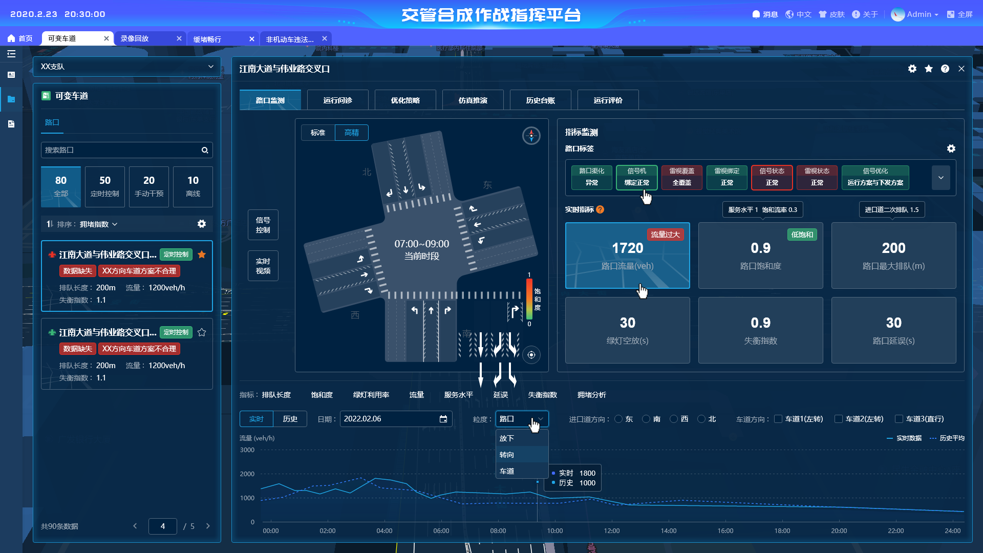Click the 实时视频 button
Screen dimensions: 983x553
(263, 266)
